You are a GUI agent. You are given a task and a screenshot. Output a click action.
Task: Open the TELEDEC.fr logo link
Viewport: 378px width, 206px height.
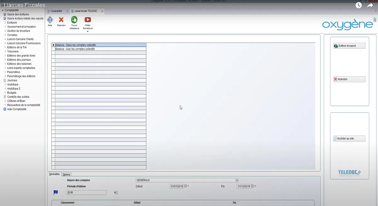point(349,173)
